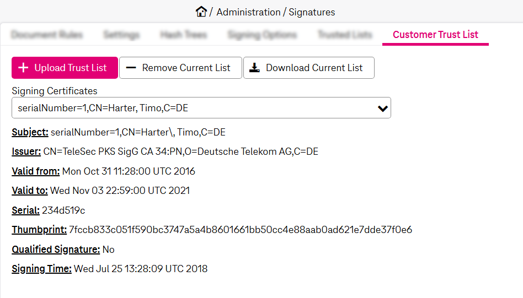Click the Signing Time label
This screenshot has width=523, height=298.
(x=42, y=269)
